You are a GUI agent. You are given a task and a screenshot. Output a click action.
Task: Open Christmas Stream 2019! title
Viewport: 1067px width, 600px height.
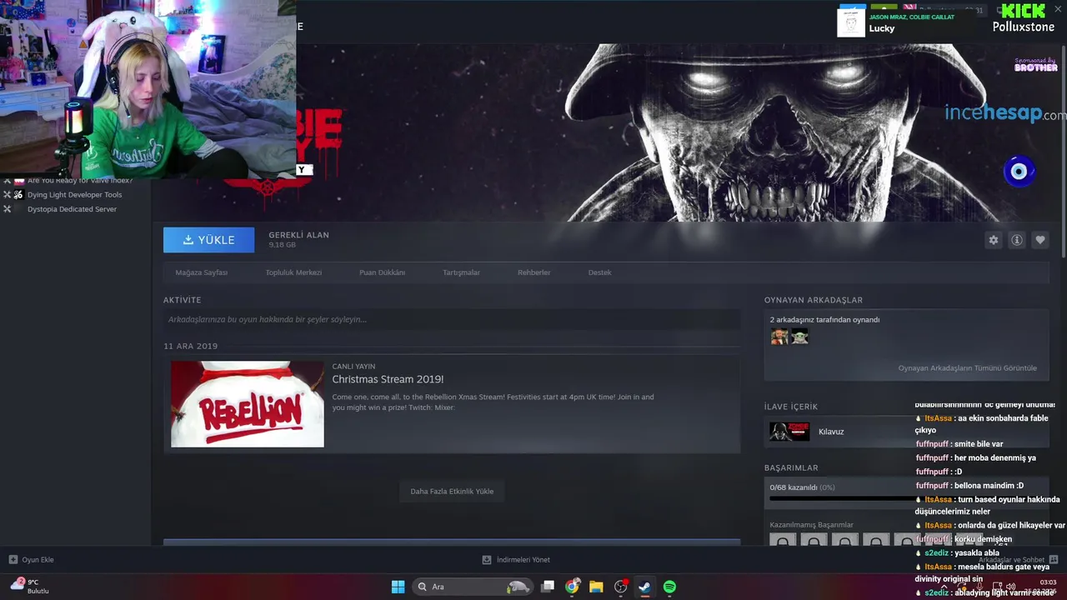388,379
